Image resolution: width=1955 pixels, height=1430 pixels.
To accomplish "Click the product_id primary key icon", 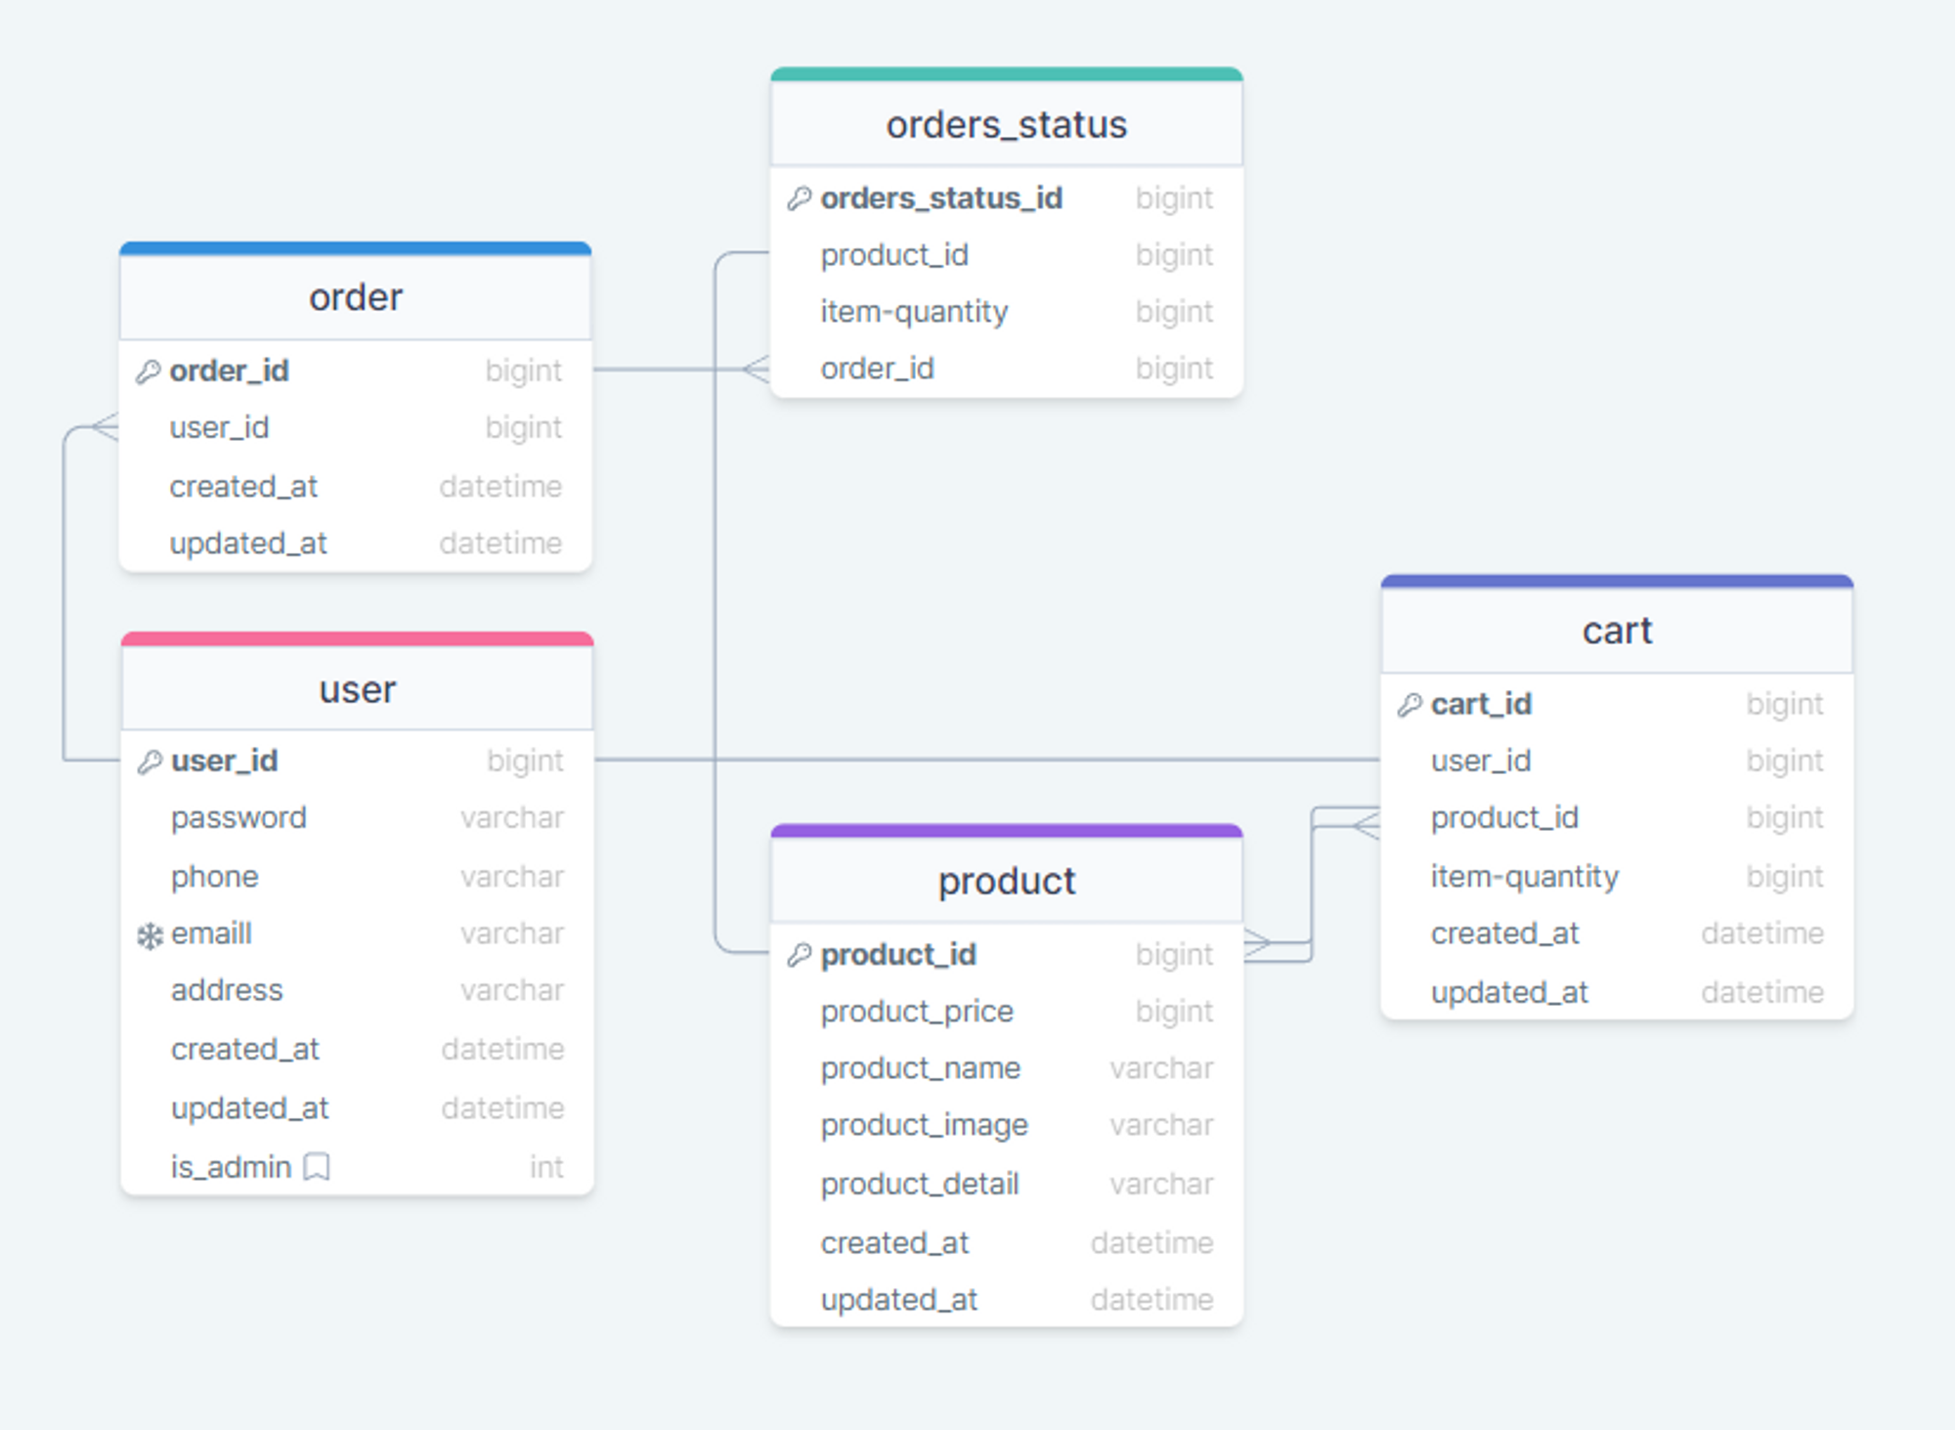I will [800, 955].
